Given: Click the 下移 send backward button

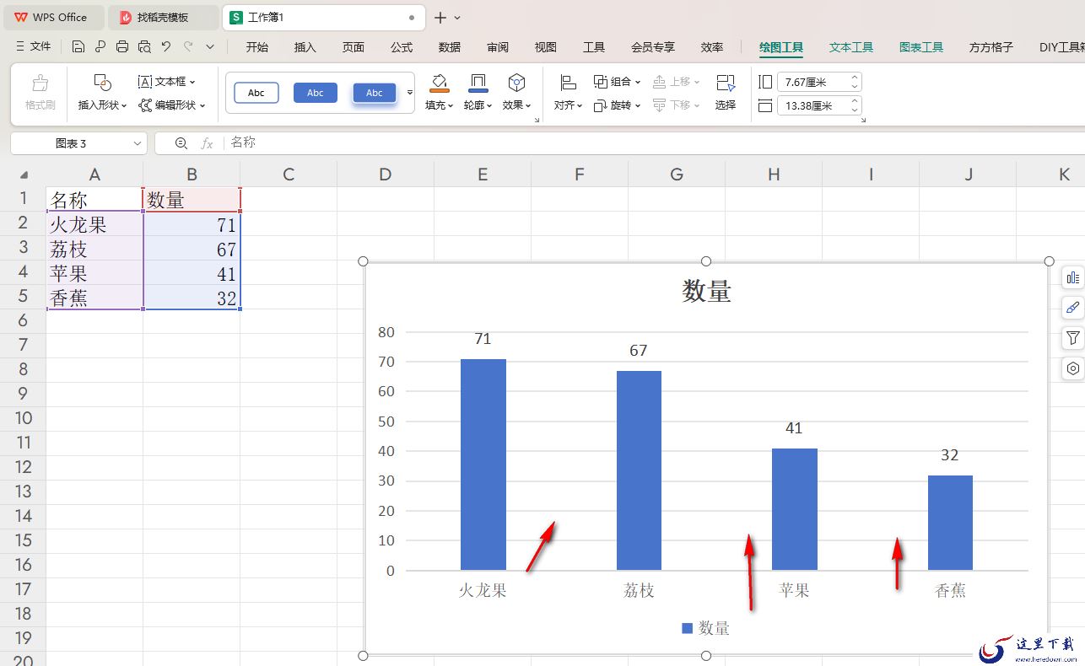Looking at the screenshot, I should pos(677,105).
